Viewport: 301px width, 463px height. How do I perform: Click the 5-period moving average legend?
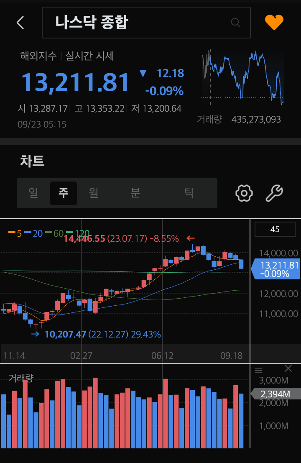(15, 233)
